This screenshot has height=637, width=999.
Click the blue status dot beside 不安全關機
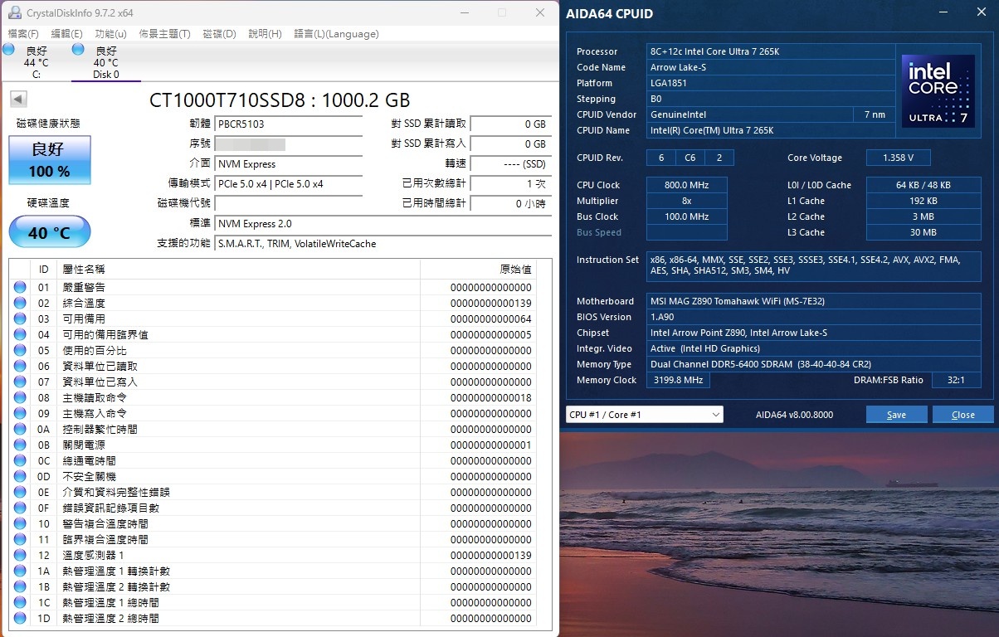pos(18,476)
